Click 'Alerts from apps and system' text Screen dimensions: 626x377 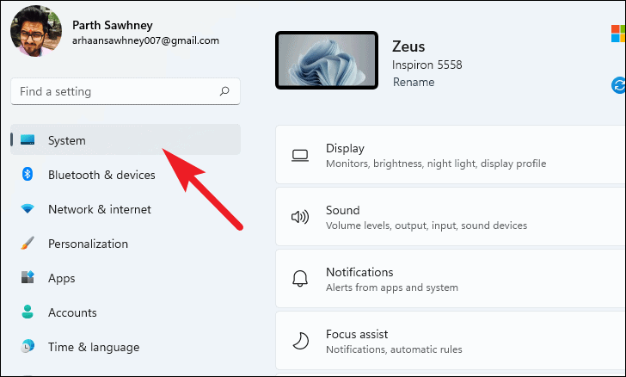click(392, 287)
